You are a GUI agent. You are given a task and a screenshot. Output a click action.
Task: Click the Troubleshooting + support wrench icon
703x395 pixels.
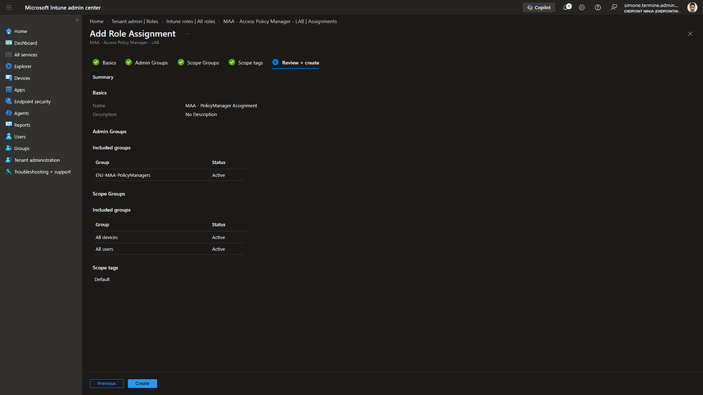(x=8, y=171)
